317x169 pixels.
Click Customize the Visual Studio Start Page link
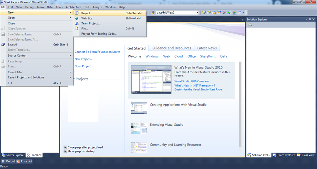click(198, 89)
